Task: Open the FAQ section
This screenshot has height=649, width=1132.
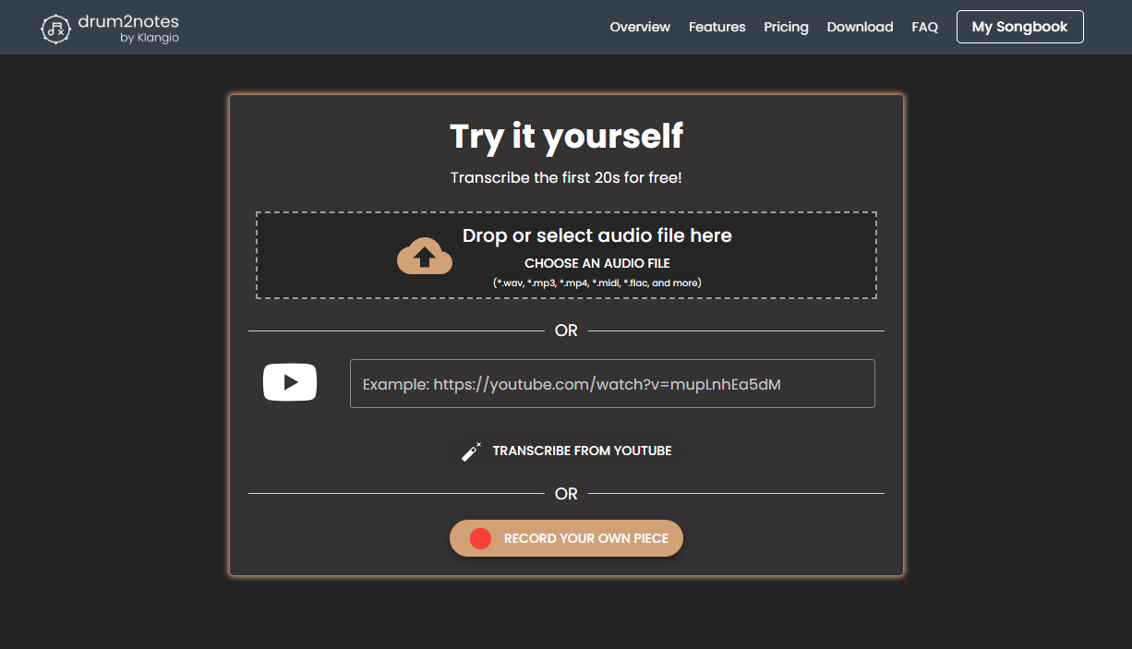Action: point(924,27)
